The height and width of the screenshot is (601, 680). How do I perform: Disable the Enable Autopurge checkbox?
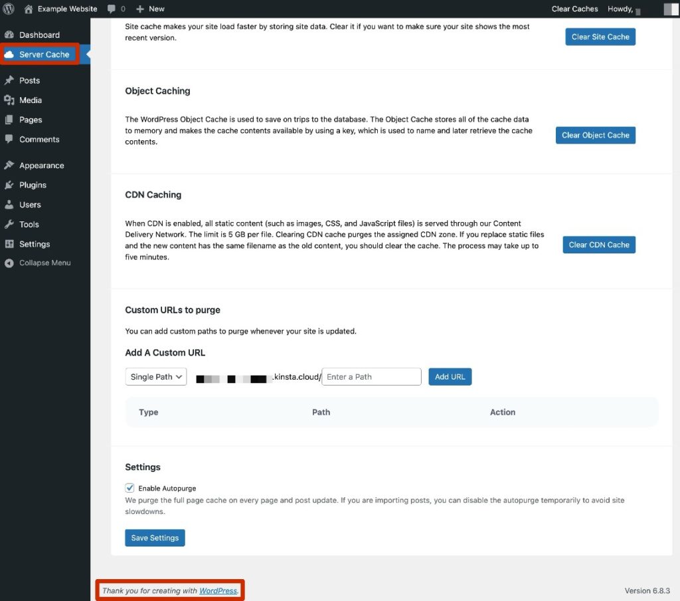[129, 487]
